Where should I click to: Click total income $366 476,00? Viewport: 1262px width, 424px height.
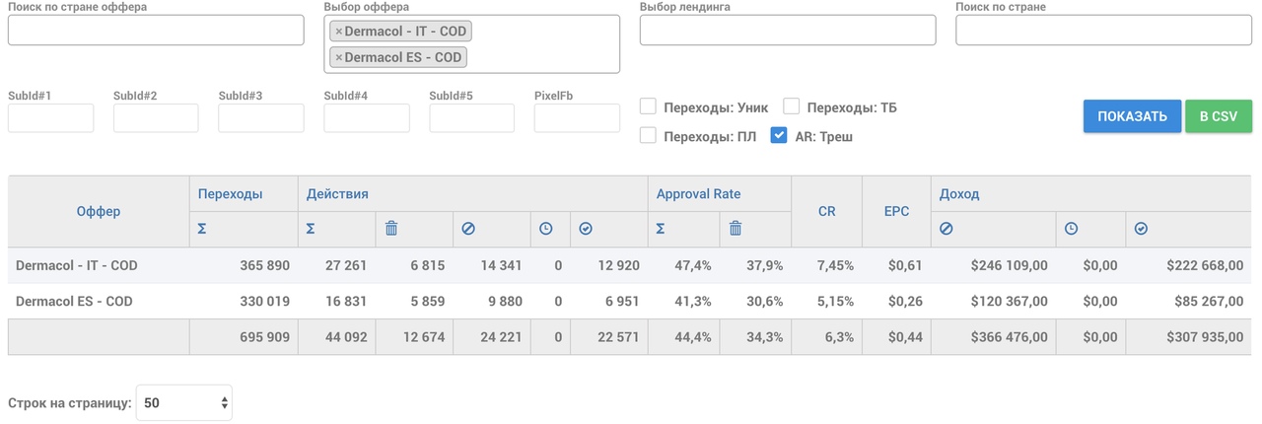tap(1009, 336)
